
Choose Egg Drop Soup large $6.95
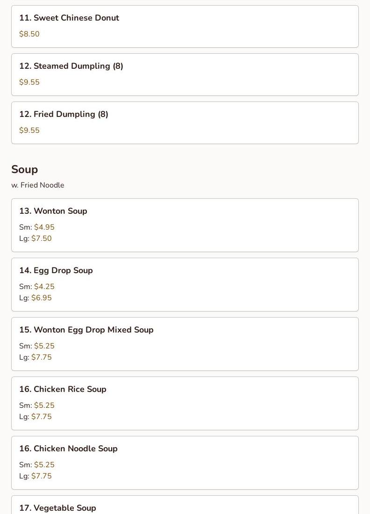point(42,297)
